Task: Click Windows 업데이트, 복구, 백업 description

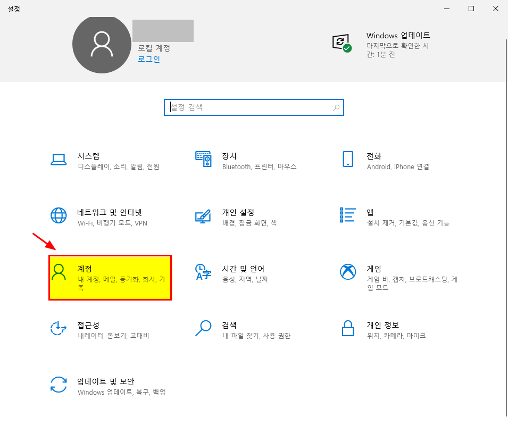Action: pyautogui.click(x=121, y=392)
